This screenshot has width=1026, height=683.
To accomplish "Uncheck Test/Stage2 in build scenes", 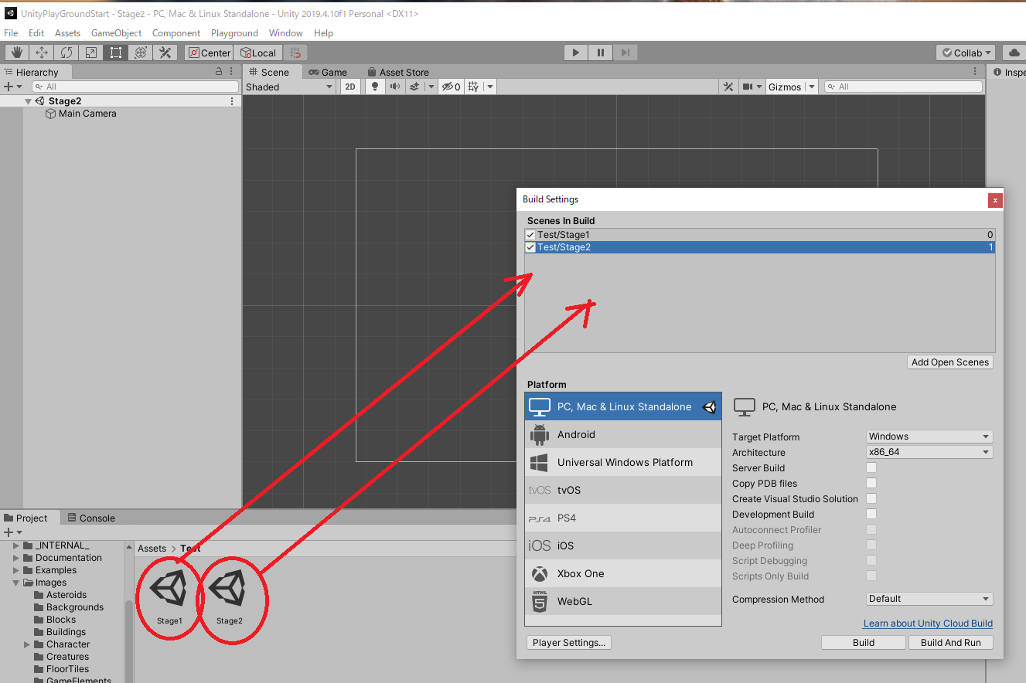I will [530, 247].
